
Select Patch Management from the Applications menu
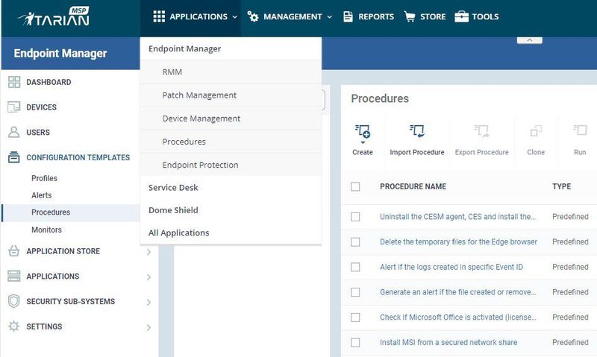point(199,95)
